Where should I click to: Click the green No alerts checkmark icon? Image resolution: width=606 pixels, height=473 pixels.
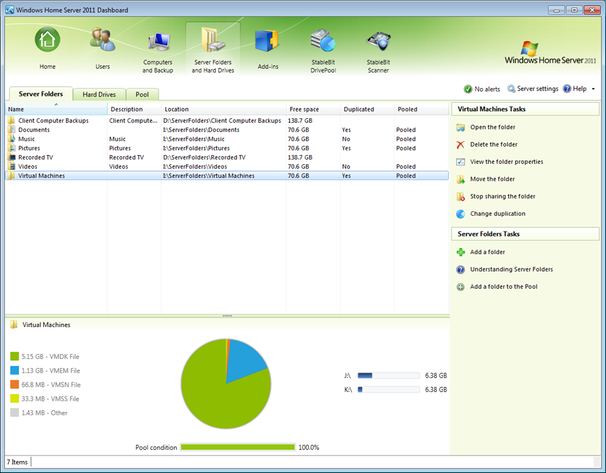tap(467, 89)
